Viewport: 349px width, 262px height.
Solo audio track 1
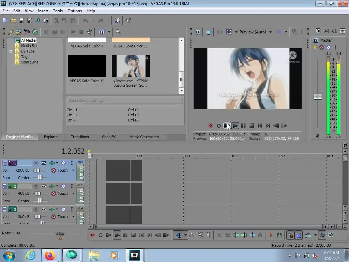pos(72,163)
